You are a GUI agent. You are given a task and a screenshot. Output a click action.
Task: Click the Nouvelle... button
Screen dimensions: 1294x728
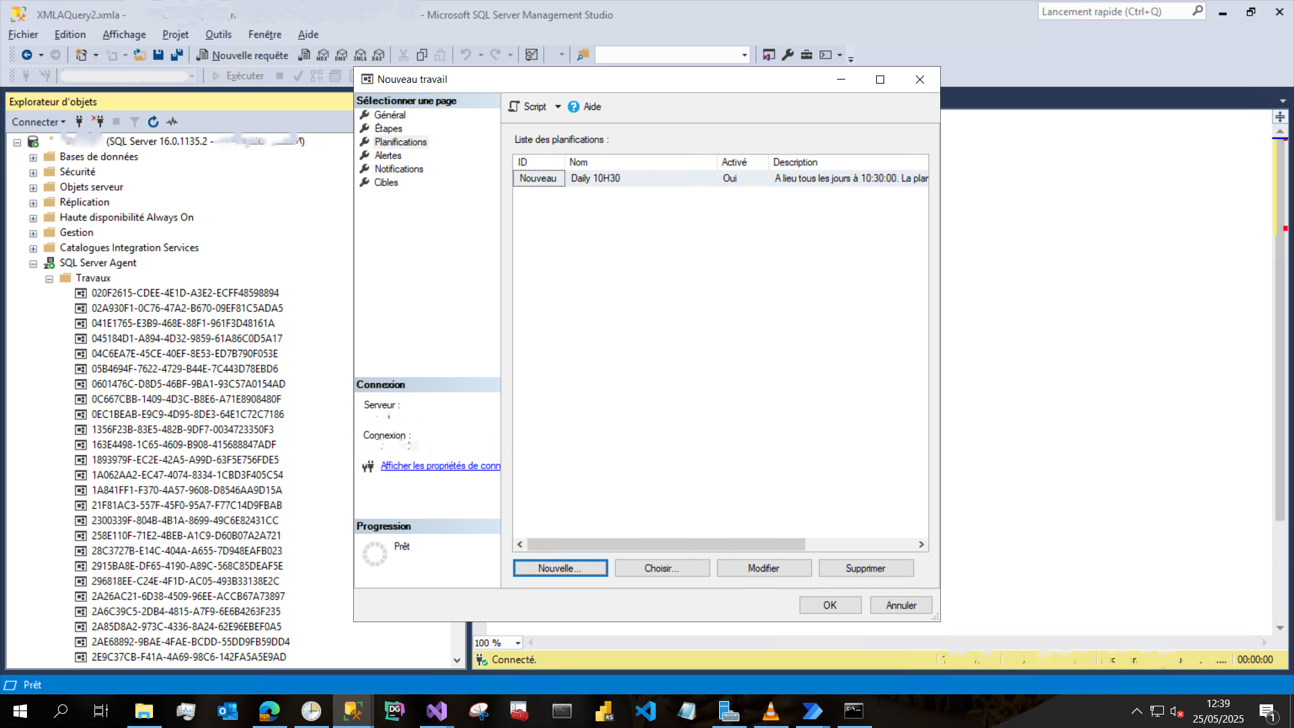point(560,568)
